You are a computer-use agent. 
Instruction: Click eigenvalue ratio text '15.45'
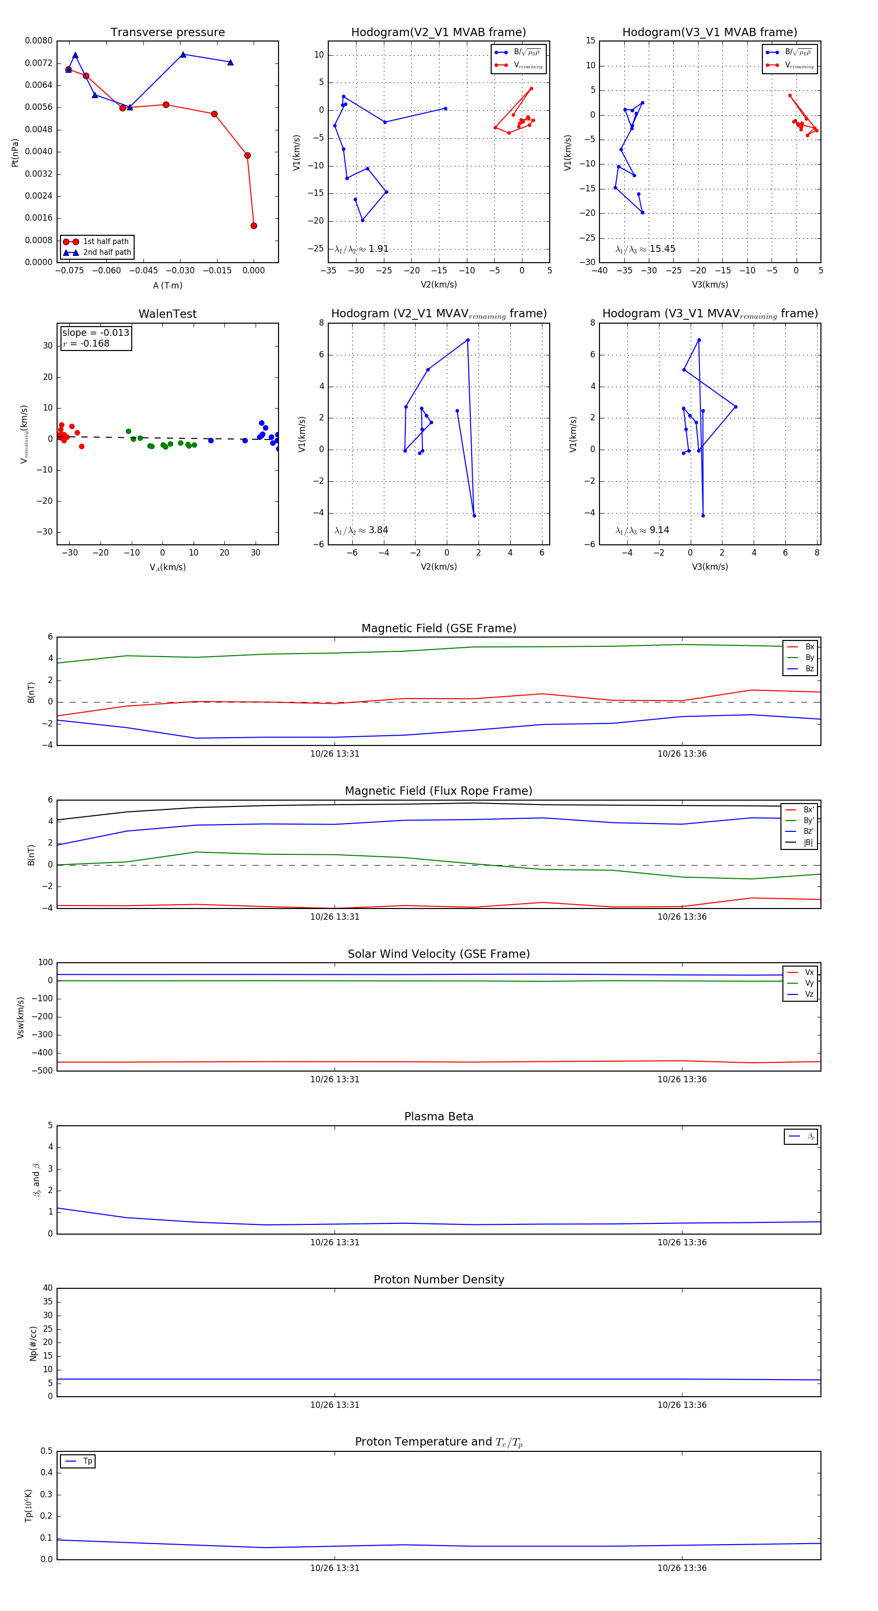(x=662, y=249)
